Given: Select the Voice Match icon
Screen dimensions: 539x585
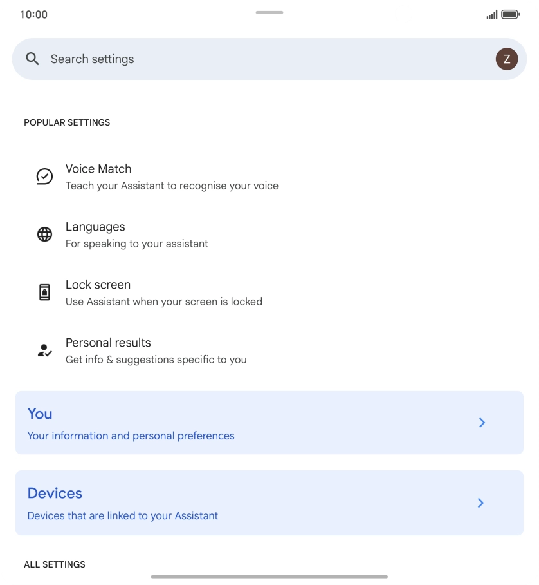Looking at the screenshot, I should (44, 176).
